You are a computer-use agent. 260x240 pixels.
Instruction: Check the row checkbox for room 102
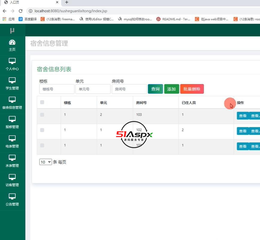[42, 130]
